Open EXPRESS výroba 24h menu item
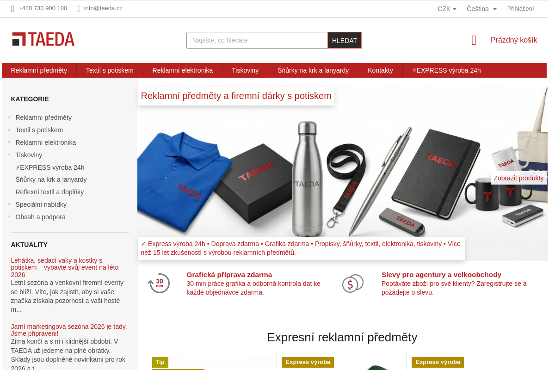The image size is (555, 370). 446,70
